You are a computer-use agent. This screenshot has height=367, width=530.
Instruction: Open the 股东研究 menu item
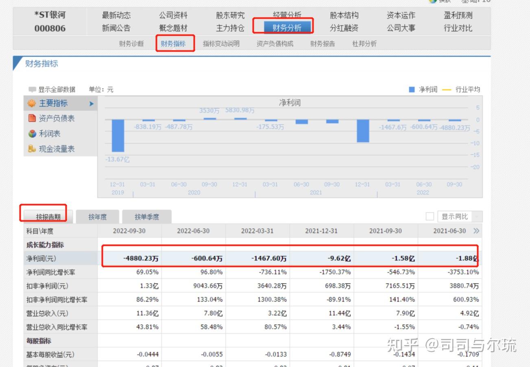coord(230,15)
